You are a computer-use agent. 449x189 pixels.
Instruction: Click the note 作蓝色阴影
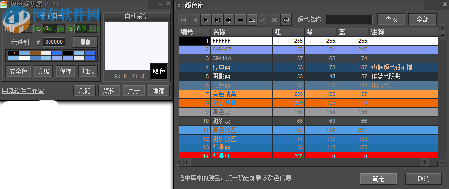point(386,77)
